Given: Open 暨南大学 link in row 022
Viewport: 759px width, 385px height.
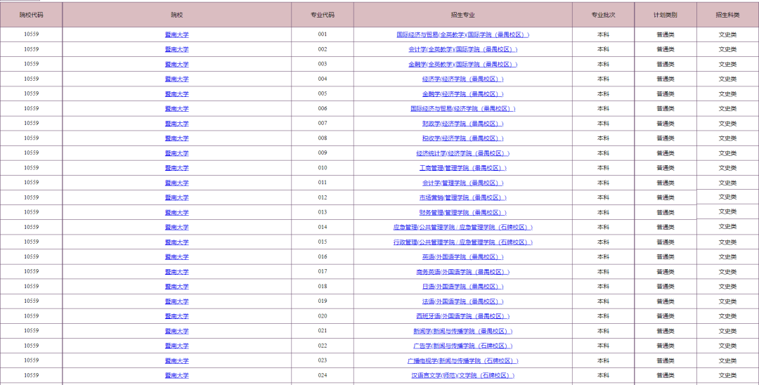Looking at the screenshot, I should 176,346.
